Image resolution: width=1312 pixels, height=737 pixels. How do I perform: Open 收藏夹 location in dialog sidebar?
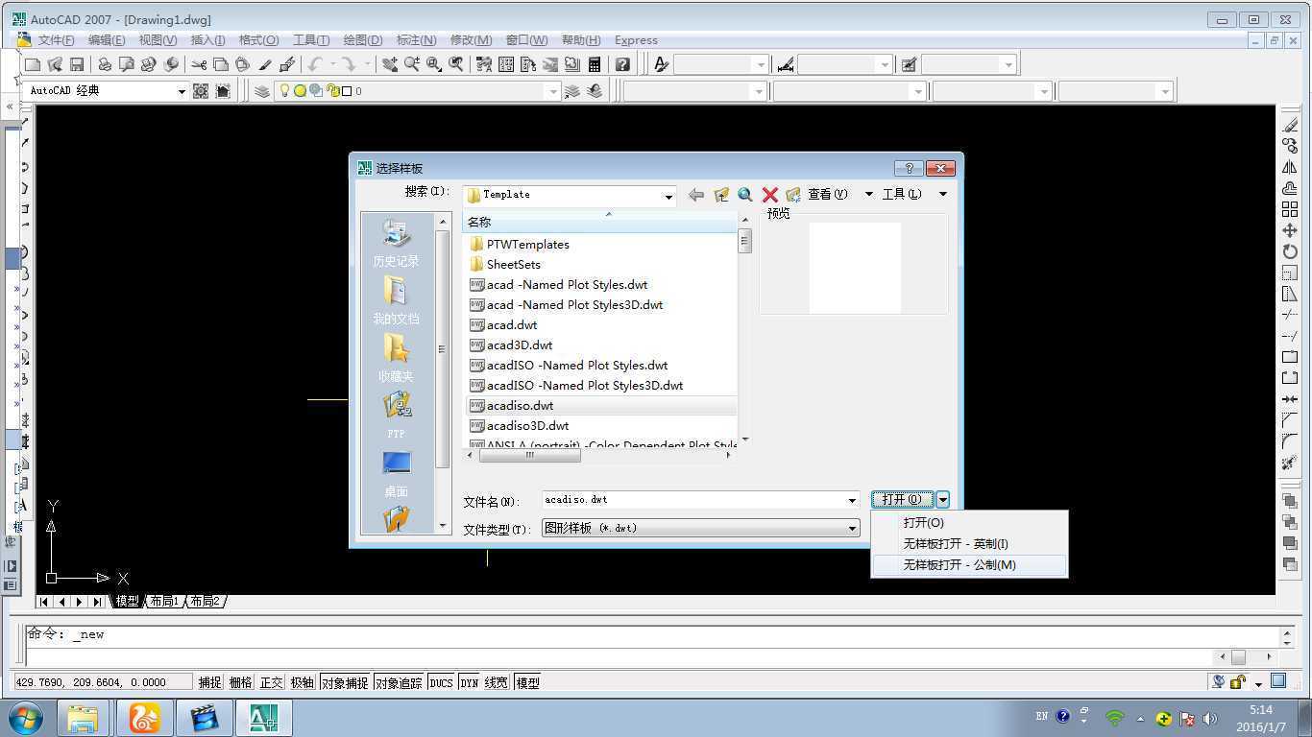pyautogui.click(x=396, y=358)
